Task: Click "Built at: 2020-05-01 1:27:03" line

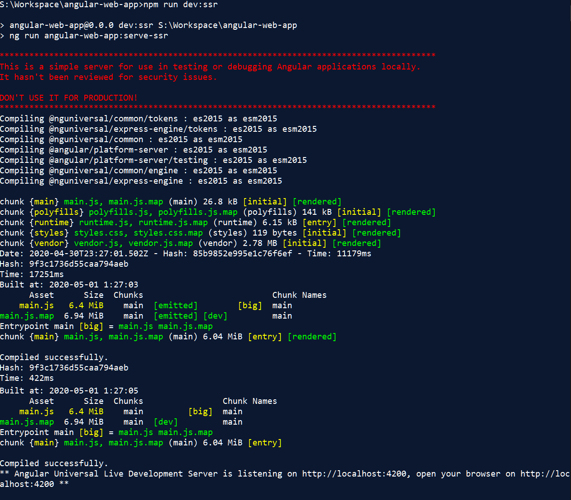Action: (69, 285)
